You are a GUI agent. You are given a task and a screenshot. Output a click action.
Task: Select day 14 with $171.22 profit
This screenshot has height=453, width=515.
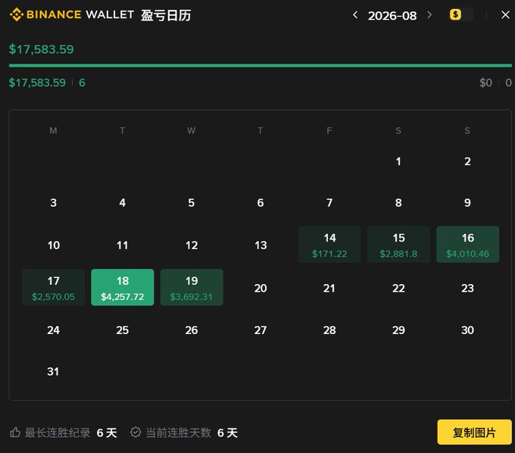[329, 245]
